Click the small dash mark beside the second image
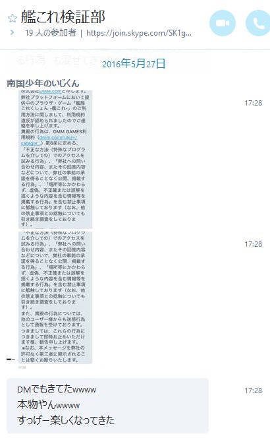270x440 pixels. tap(11, 359)
